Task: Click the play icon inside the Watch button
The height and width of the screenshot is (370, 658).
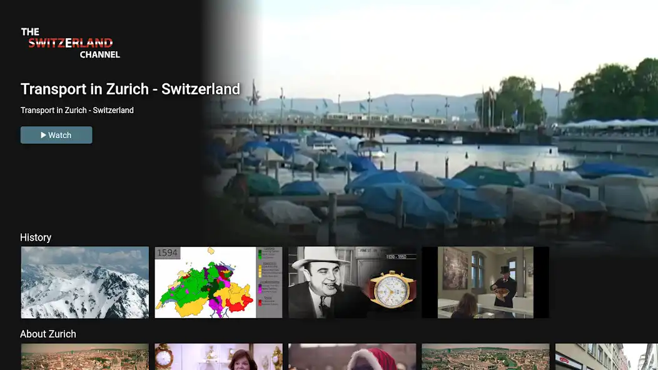Action: [x=43, y=134]
